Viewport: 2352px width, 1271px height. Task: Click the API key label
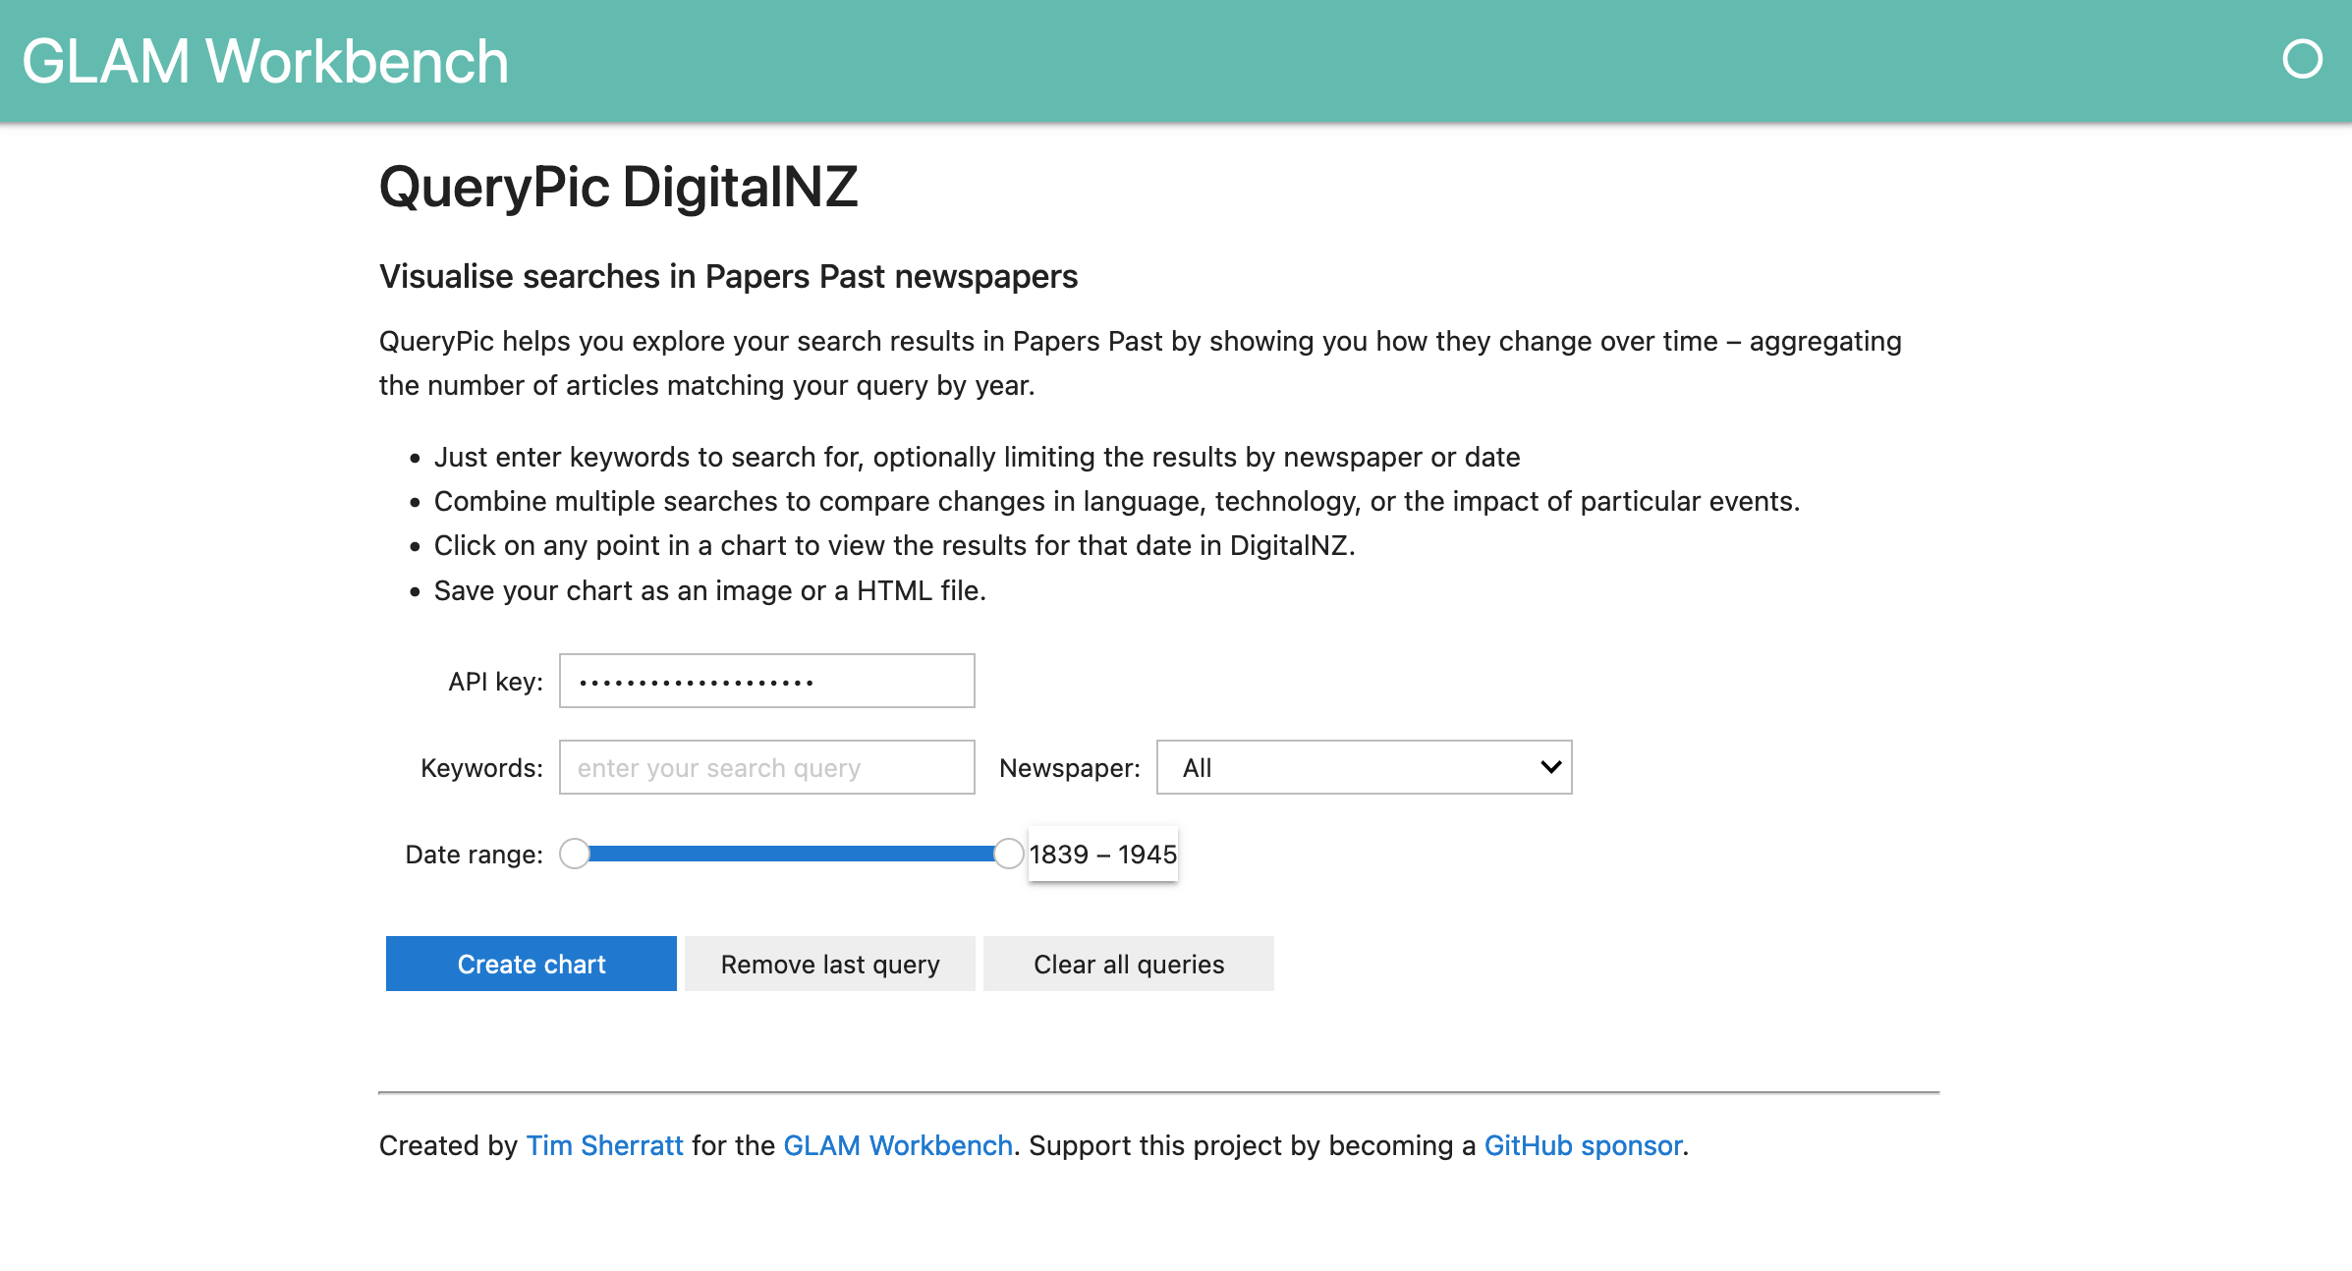coord(495,682)
